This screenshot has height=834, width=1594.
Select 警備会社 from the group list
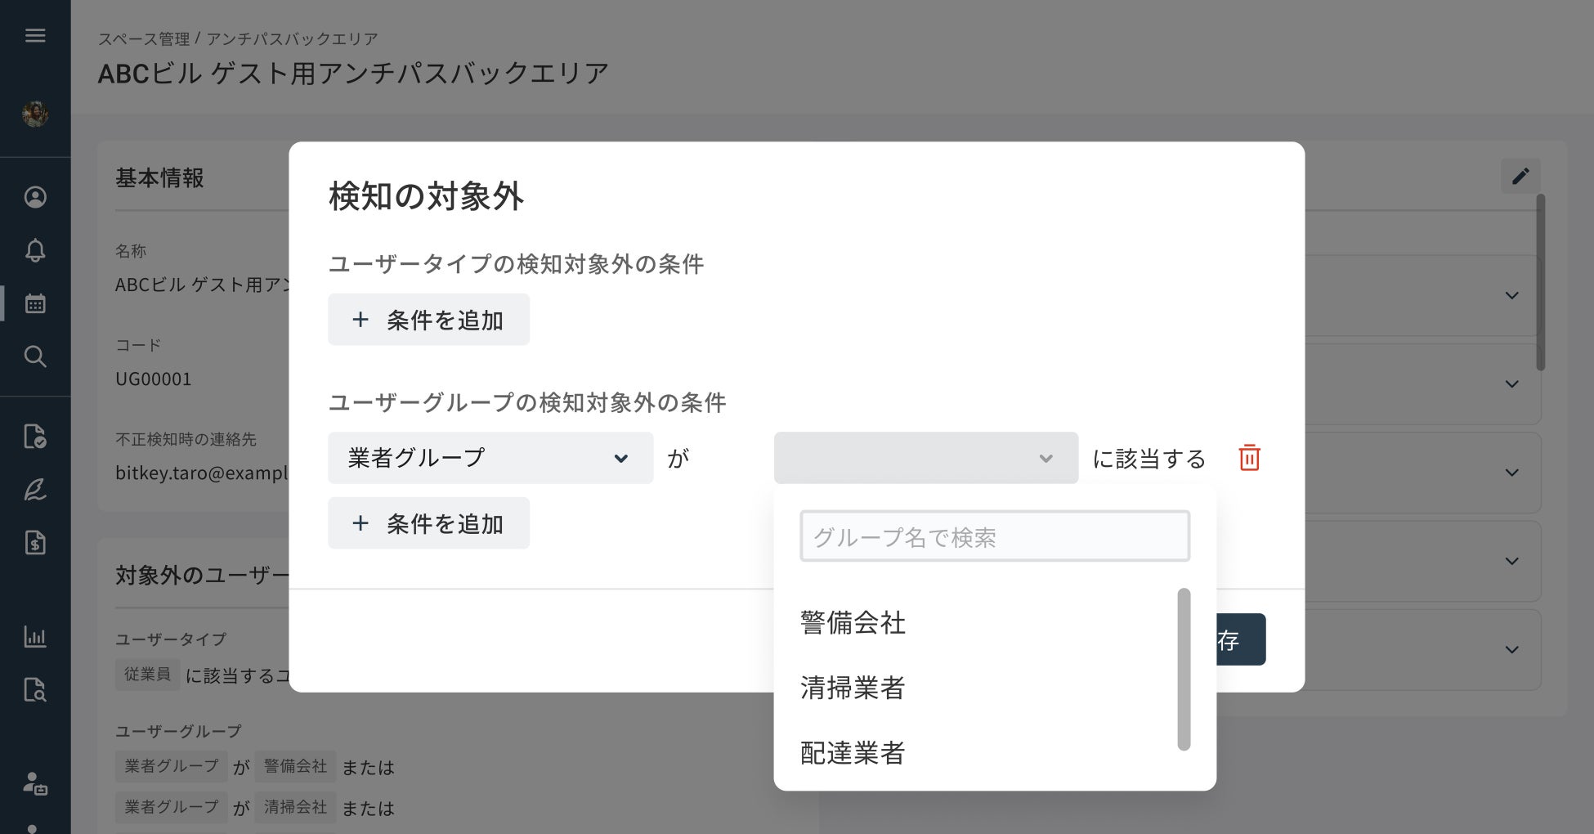point(853,623)
